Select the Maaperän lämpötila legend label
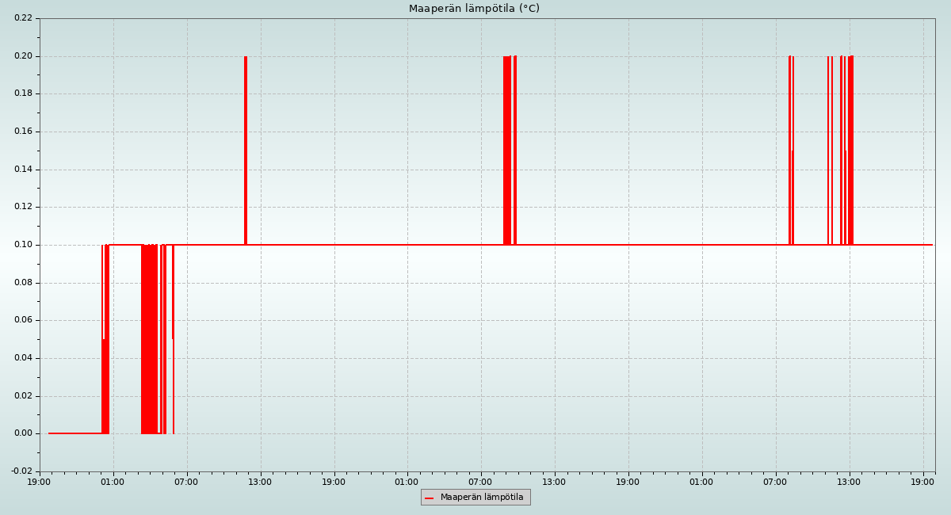This screenshot has height=515, width=951. pyautogui.click(x=482, y=498)
